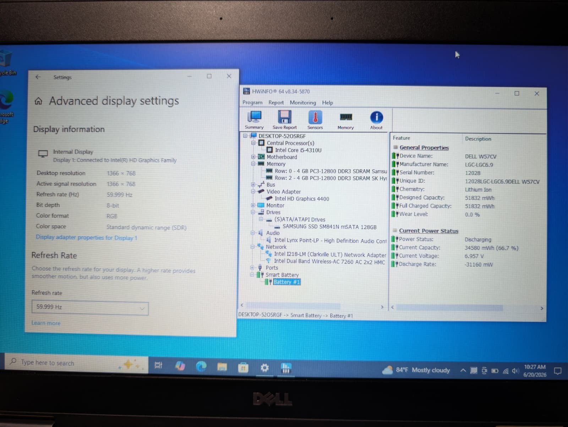Select Row: 0 Samsung memory module
Viewport: 568px width, 427px height.
tap(331, 171)
